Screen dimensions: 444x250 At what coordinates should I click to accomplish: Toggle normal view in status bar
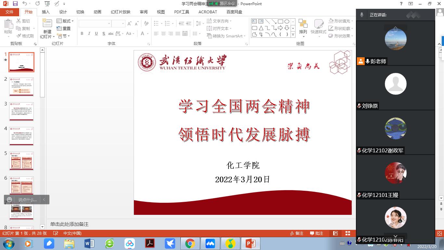(335, 233)
